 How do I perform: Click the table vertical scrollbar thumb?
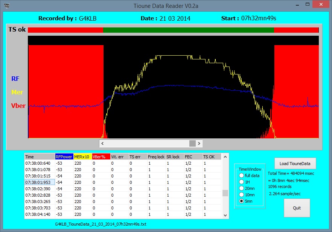(x=225, y=193)
